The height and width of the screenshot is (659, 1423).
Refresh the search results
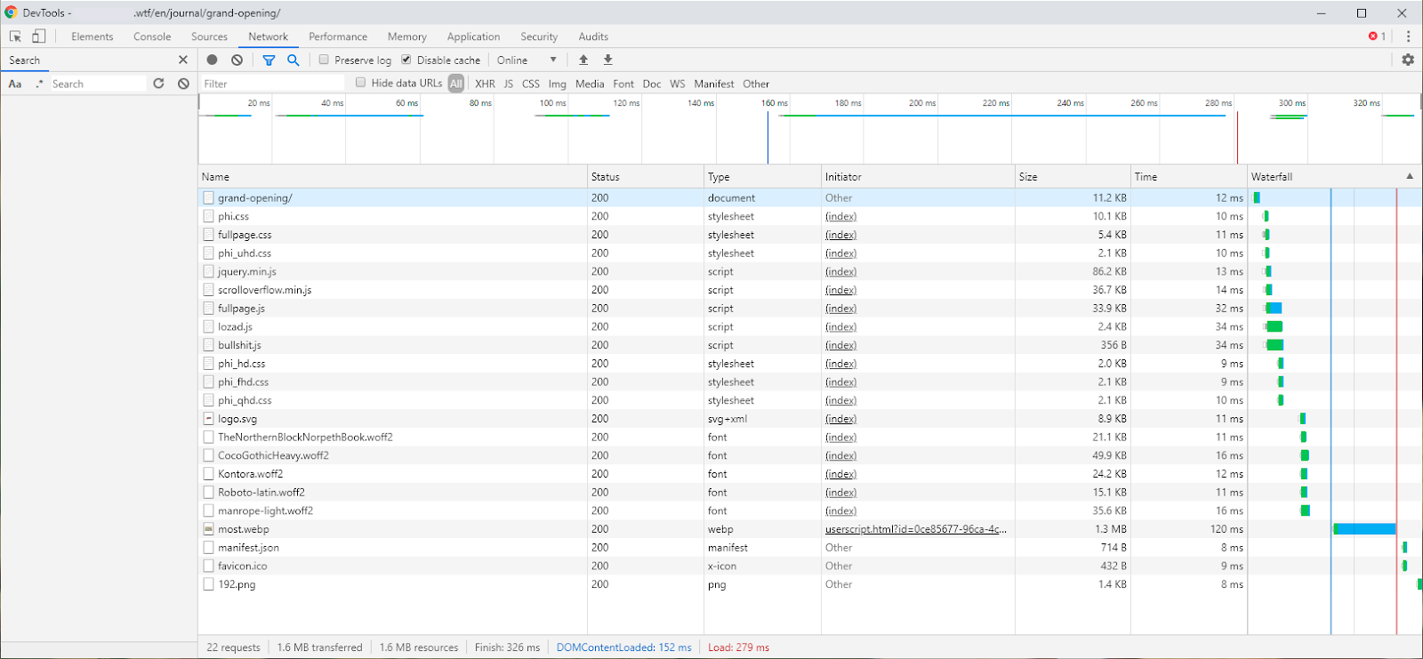158,84
